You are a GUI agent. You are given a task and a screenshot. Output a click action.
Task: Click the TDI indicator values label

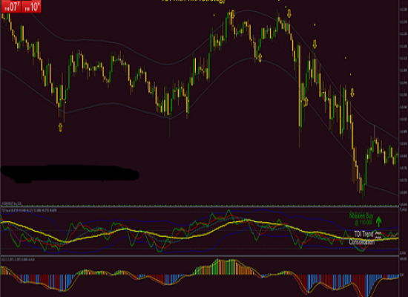pyautogui.click(x=29, y=210)
